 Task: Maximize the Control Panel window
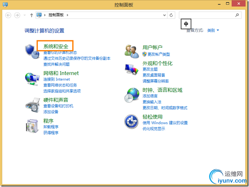coord(228,4)
